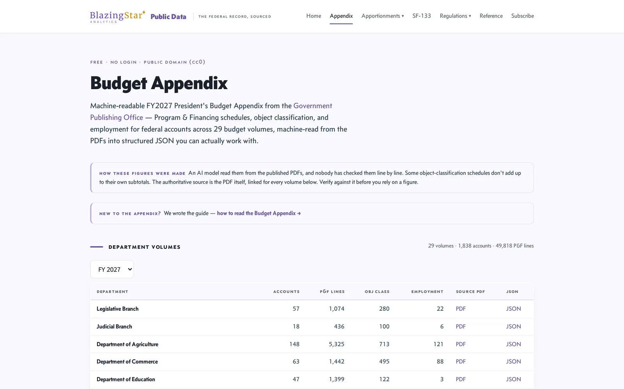Viewport: 624px width, 389px height.
Task: Click the Source PDF column header
Action: click(470, 292)
